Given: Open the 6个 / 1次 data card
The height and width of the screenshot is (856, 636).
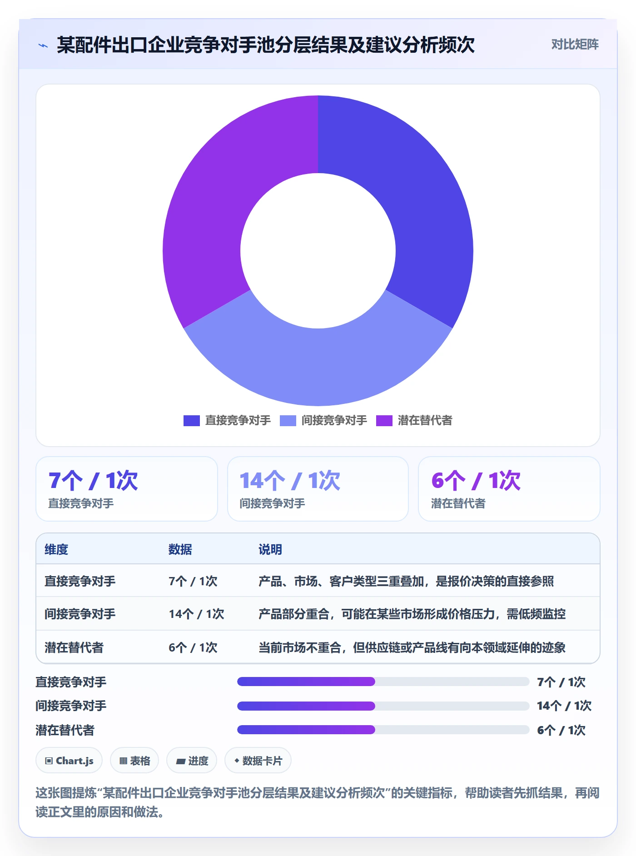Looking at the screenshot, I should [x=509, y=489].
